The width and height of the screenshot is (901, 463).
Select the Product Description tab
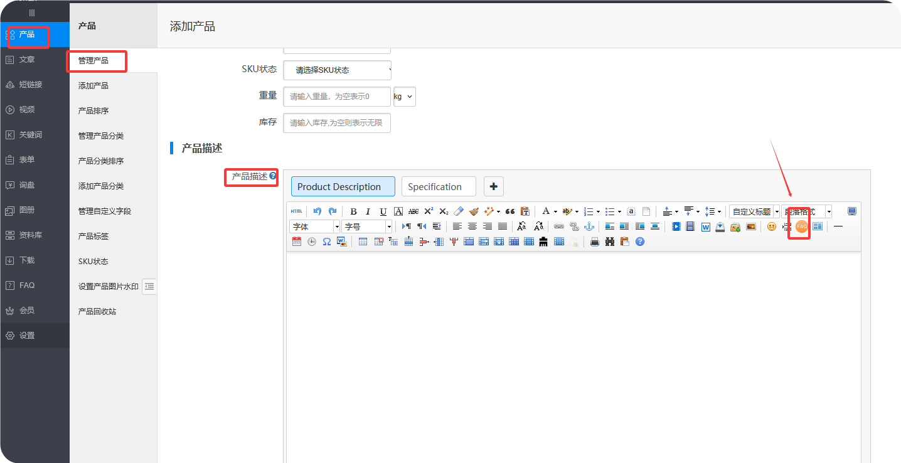point(343,186)
